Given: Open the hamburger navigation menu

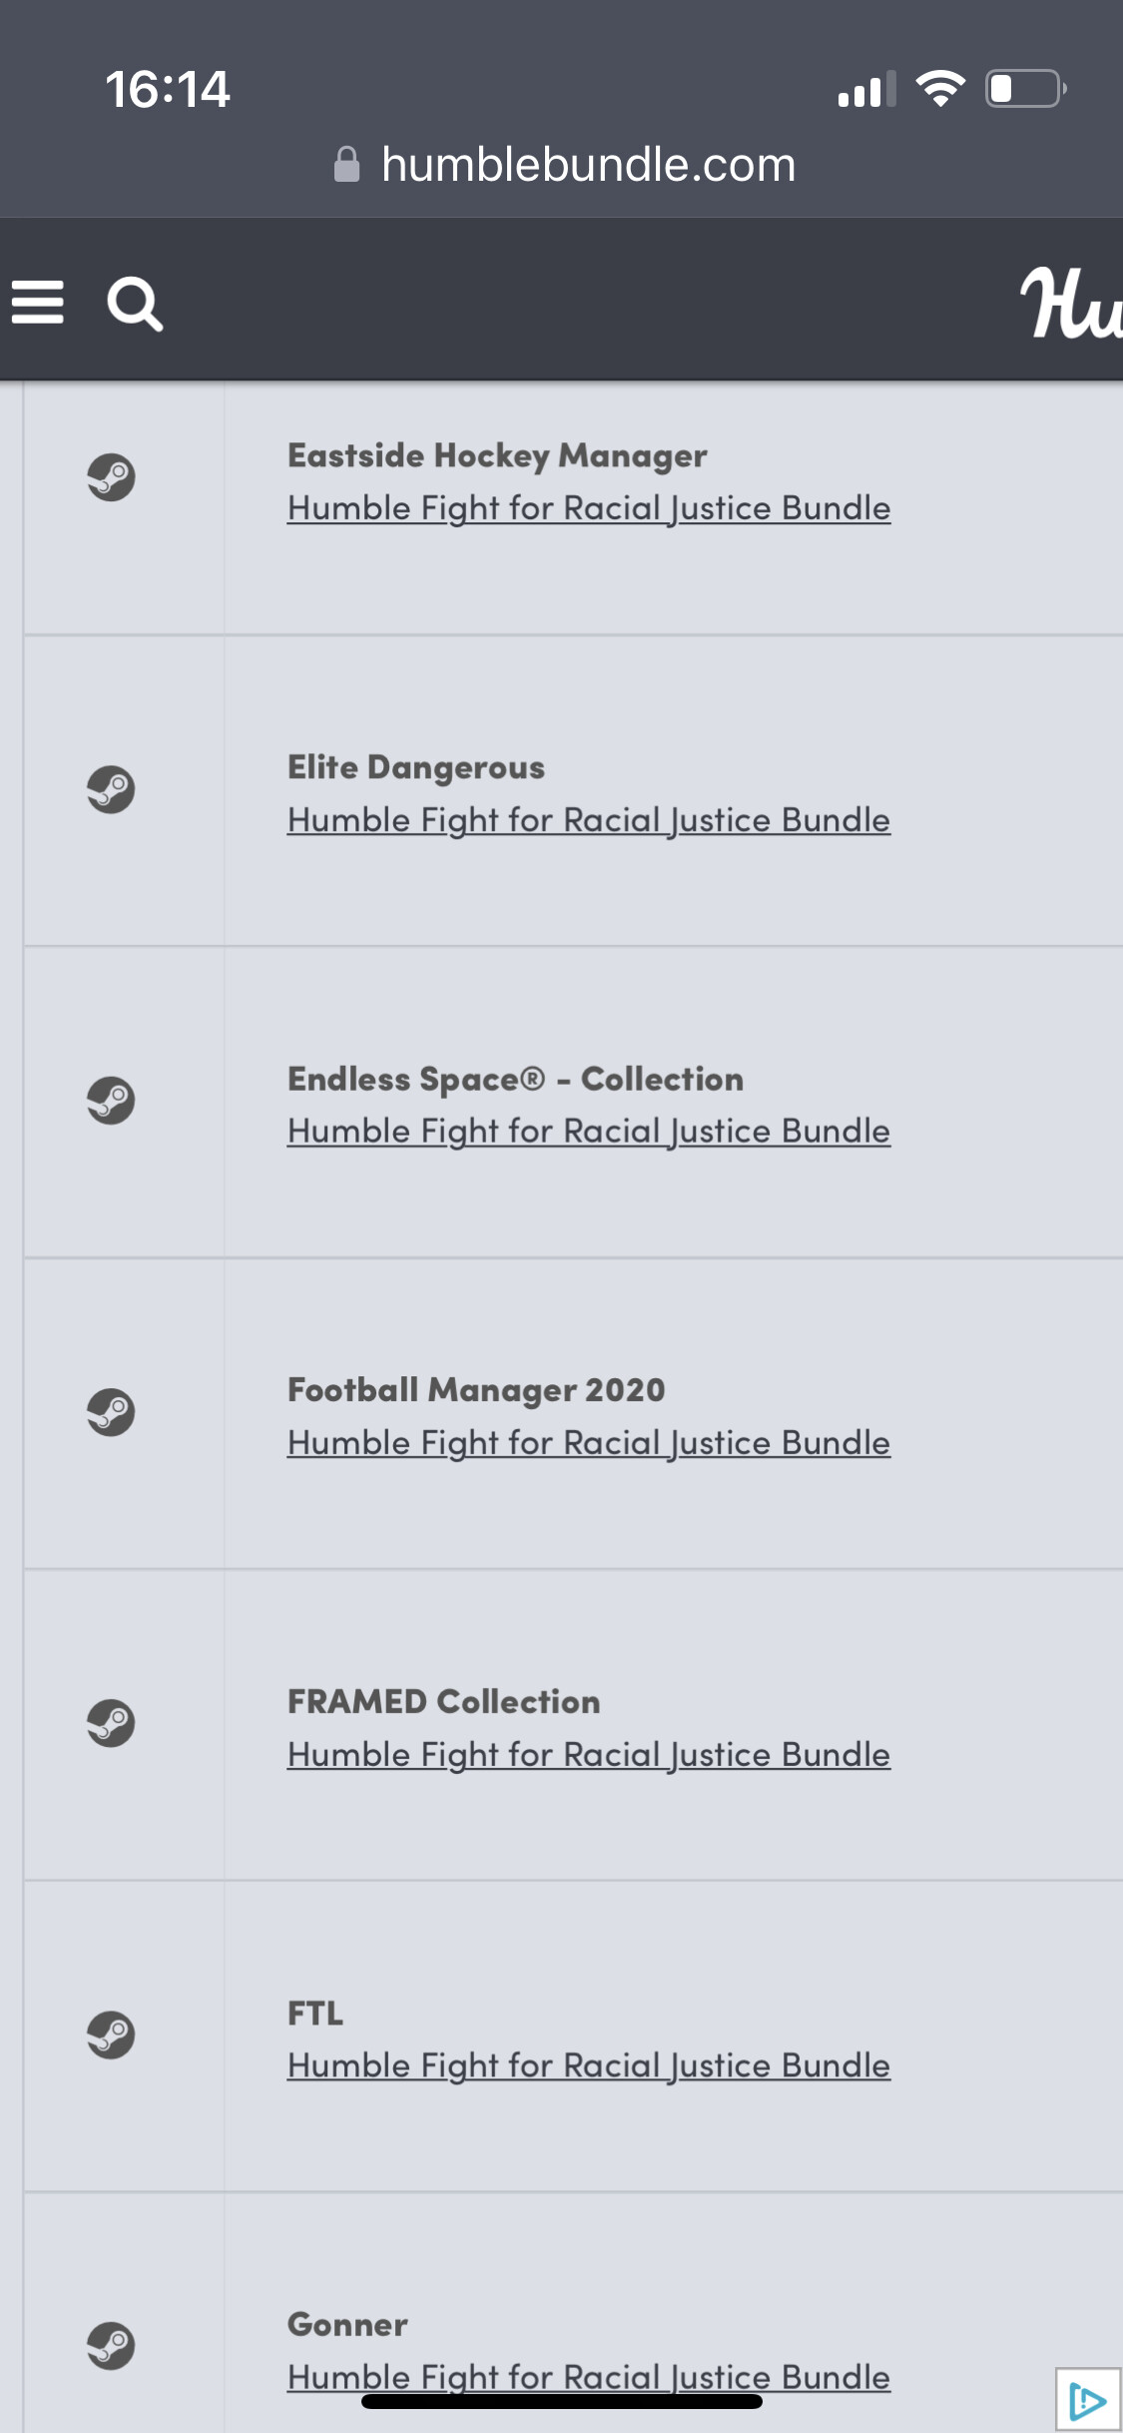Looking at the screenshot, I should [38, 302].
